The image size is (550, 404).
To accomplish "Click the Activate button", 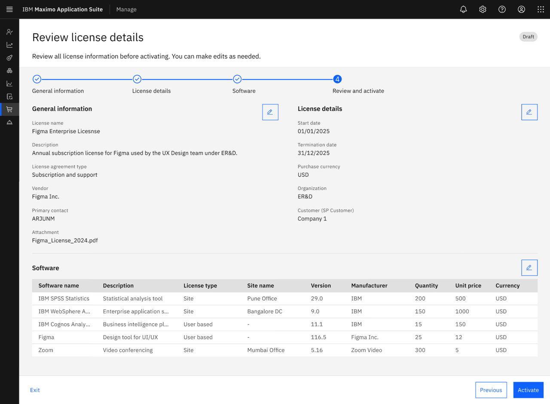I will [x=528, y=390].
